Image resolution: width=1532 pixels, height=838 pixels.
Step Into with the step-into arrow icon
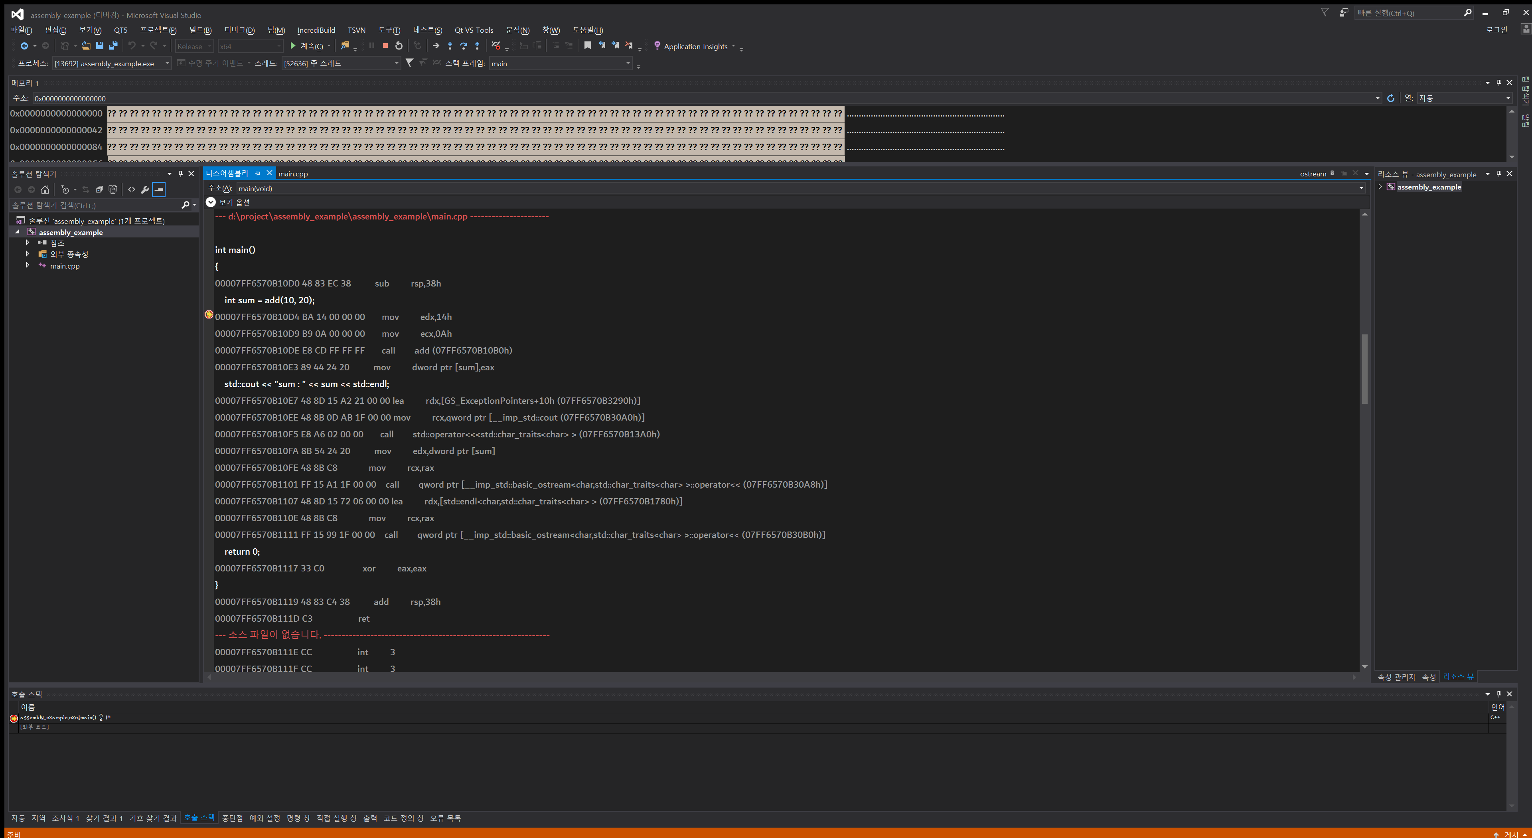[x=450, y=45]
